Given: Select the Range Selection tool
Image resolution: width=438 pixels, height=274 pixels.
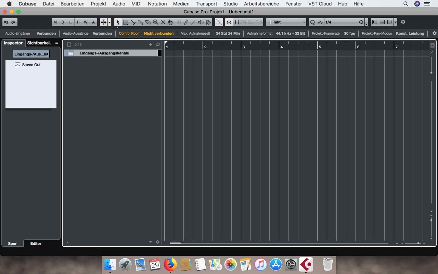Looking at the screenshot, I should (126, 22).
